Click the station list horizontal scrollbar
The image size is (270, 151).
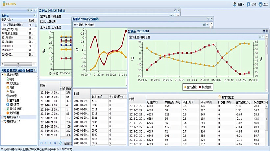click(x=18, y=64)
